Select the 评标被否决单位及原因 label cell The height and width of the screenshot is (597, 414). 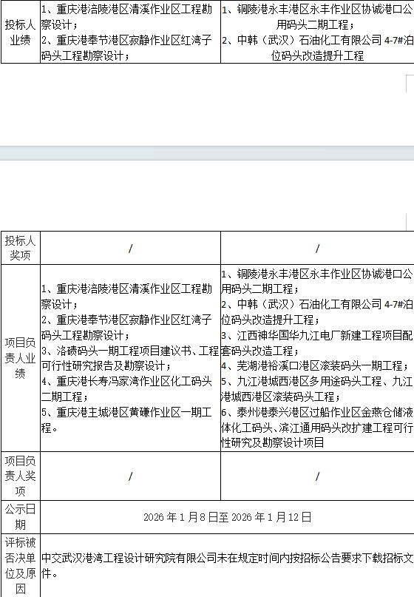(x=20, y=565)
